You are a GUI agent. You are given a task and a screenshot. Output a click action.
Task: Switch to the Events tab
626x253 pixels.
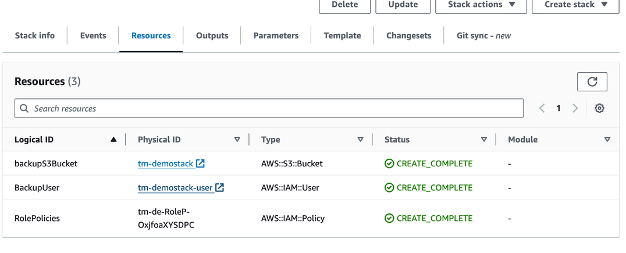93,35
